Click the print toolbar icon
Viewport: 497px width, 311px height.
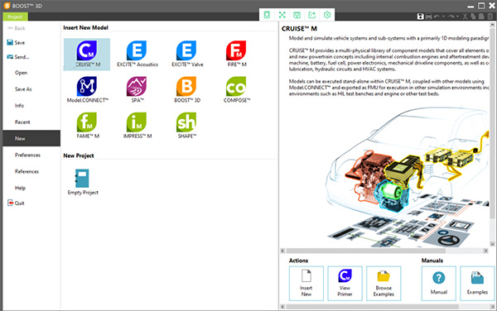pyautogui.click(x=428, y=17)
